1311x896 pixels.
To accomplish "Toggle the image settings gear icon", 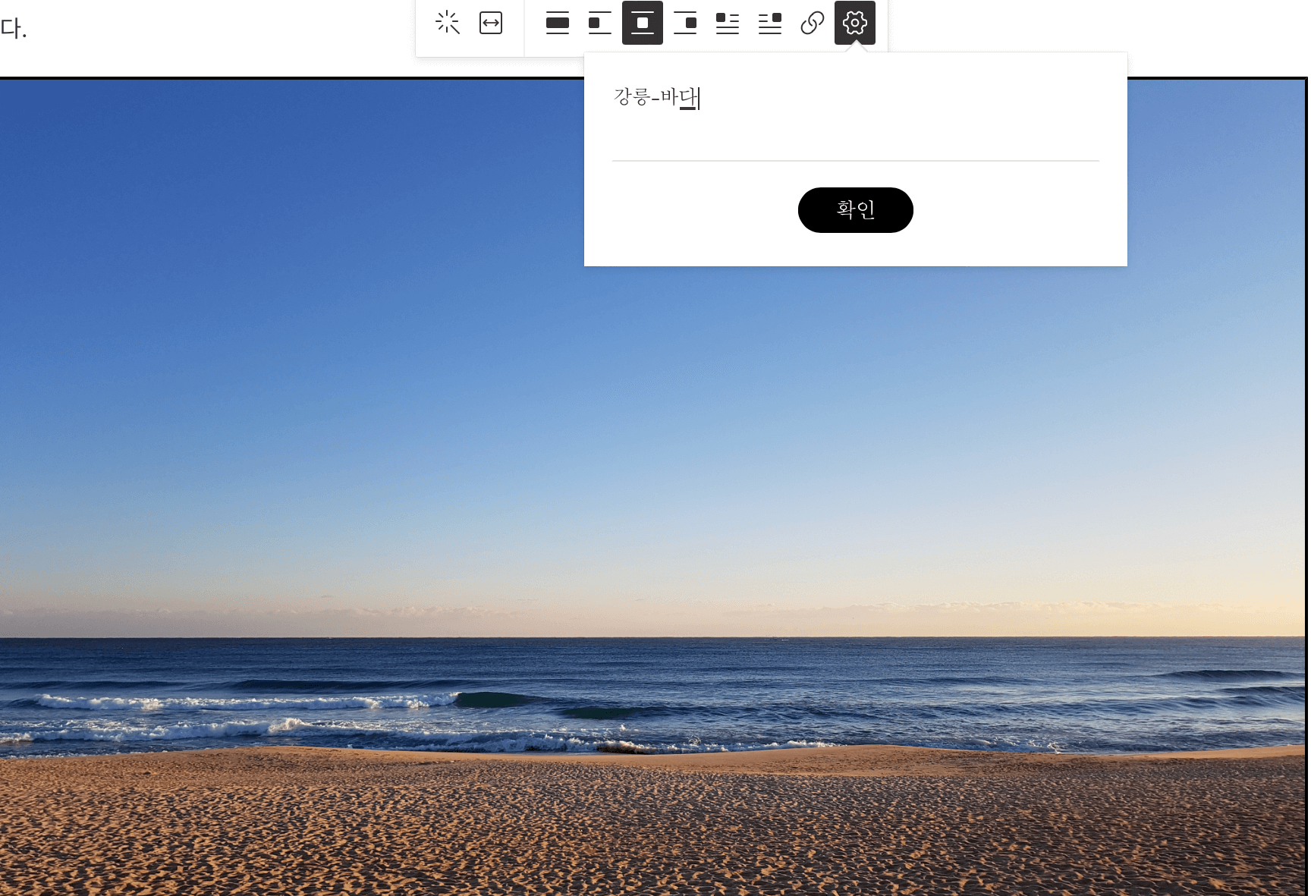I will click(855, 23).
